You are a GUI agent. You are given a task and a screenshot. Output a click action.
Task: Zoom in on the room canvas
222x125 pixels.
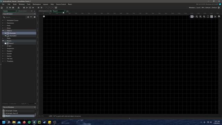[x=200, y=17]
